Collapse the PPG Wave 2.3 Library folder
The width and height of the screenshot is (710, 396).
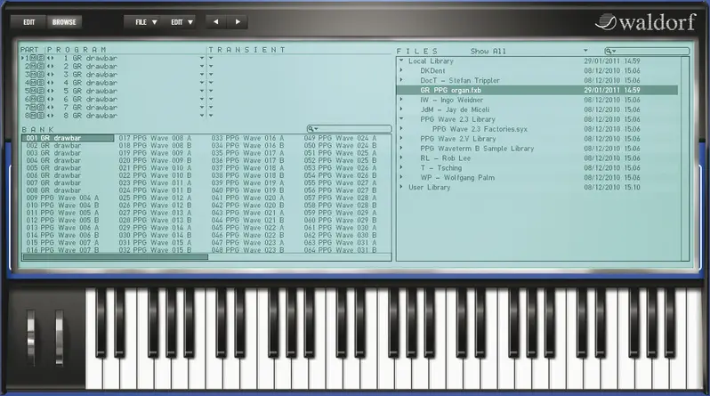[x=402, y=118]
